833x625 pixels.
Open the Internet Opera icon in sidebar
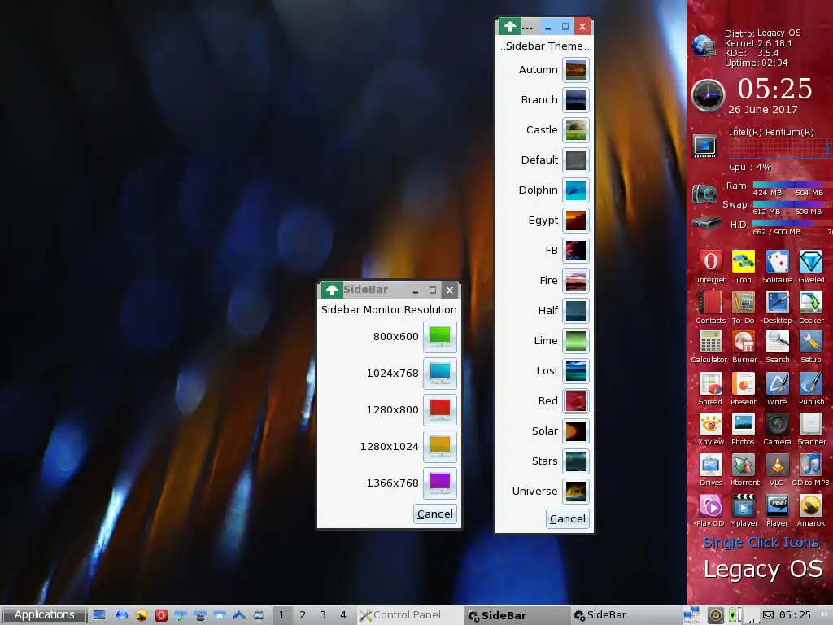pos(710,262)
